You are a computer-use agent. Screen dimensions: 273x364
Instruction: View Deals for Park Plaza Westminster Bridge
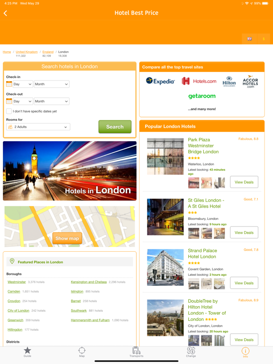coord(244,182)
